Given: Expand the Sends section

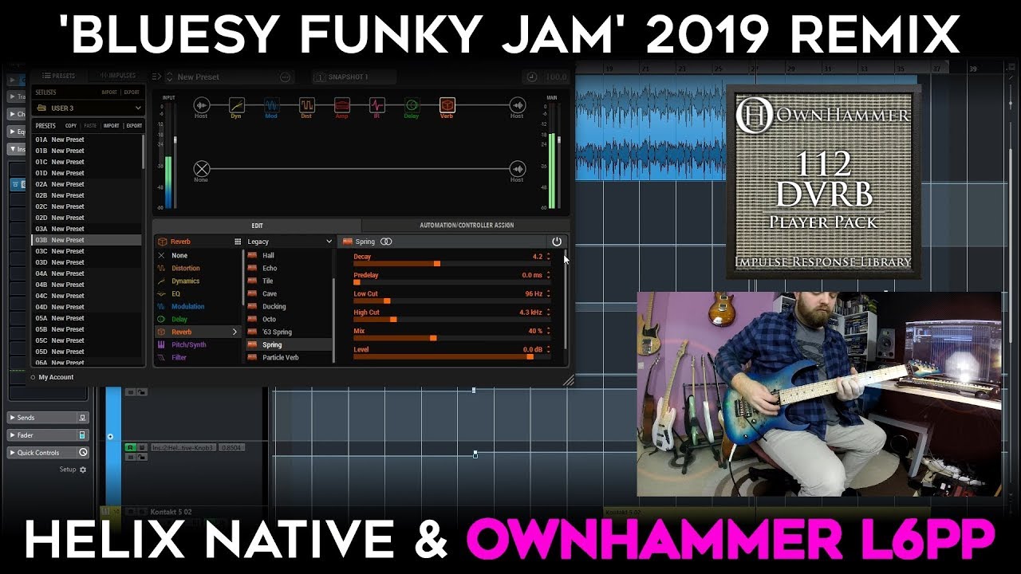Looking at the screenshot, I should tap(12, 418).
